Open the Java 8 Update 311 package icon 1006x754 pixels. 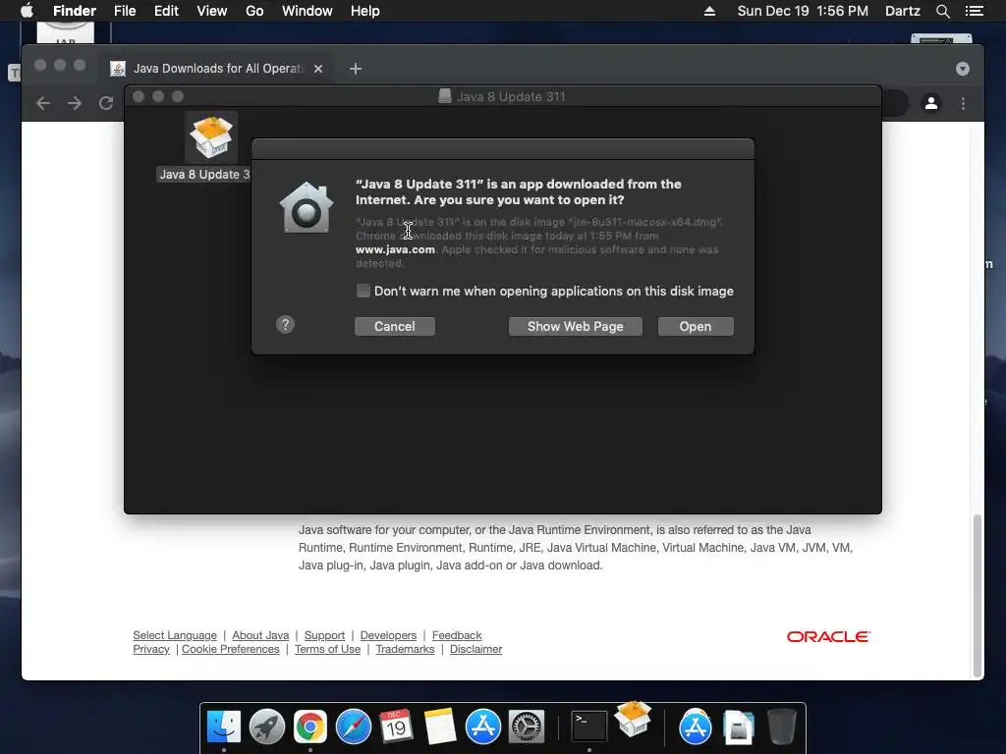pos(211,137)
